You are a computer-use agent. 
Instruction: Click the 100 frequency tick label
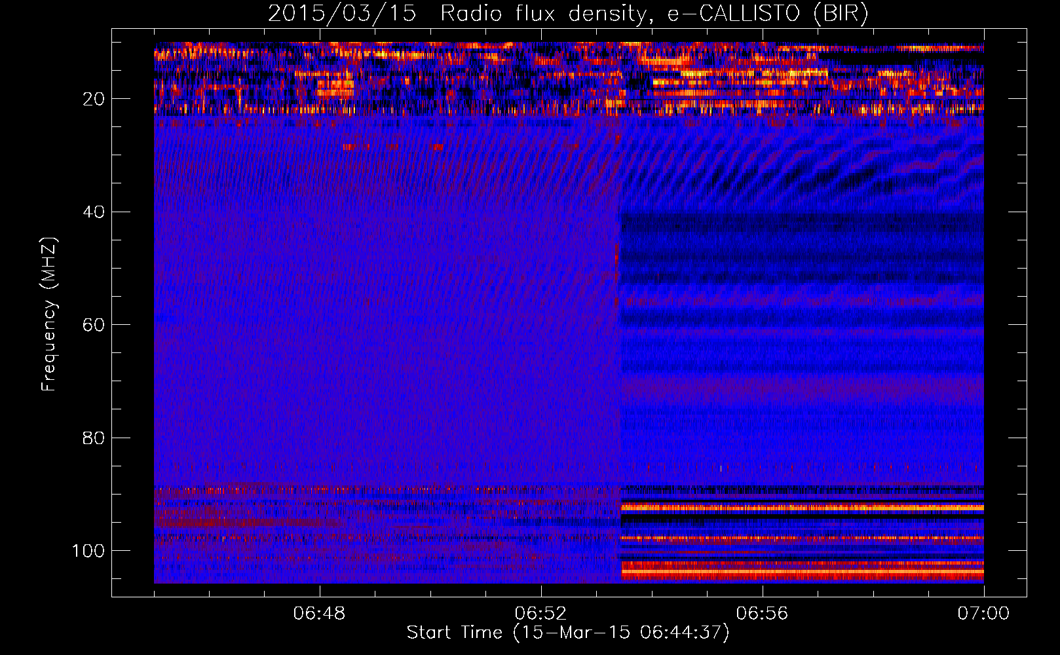pyautogui.click(x=88, y=551)
